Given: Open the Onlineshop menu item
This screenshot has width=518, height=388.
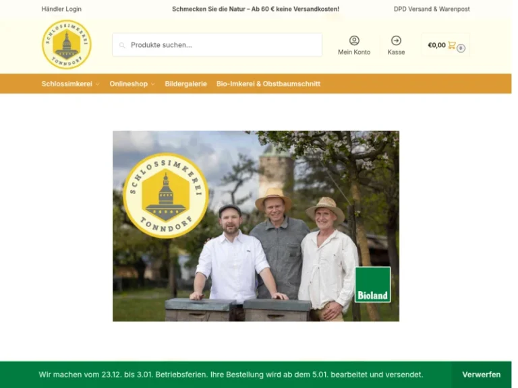Looking at the screenshot, I should pyautogui.click(x=129, y=84).
